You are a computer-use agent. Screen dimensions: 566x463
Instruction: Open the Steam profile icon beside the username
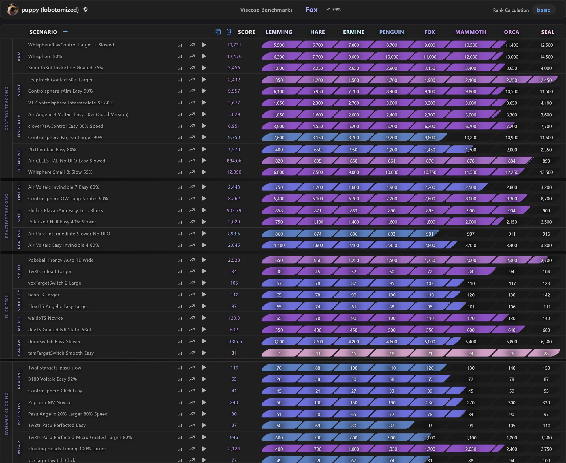tap(86, 10)
